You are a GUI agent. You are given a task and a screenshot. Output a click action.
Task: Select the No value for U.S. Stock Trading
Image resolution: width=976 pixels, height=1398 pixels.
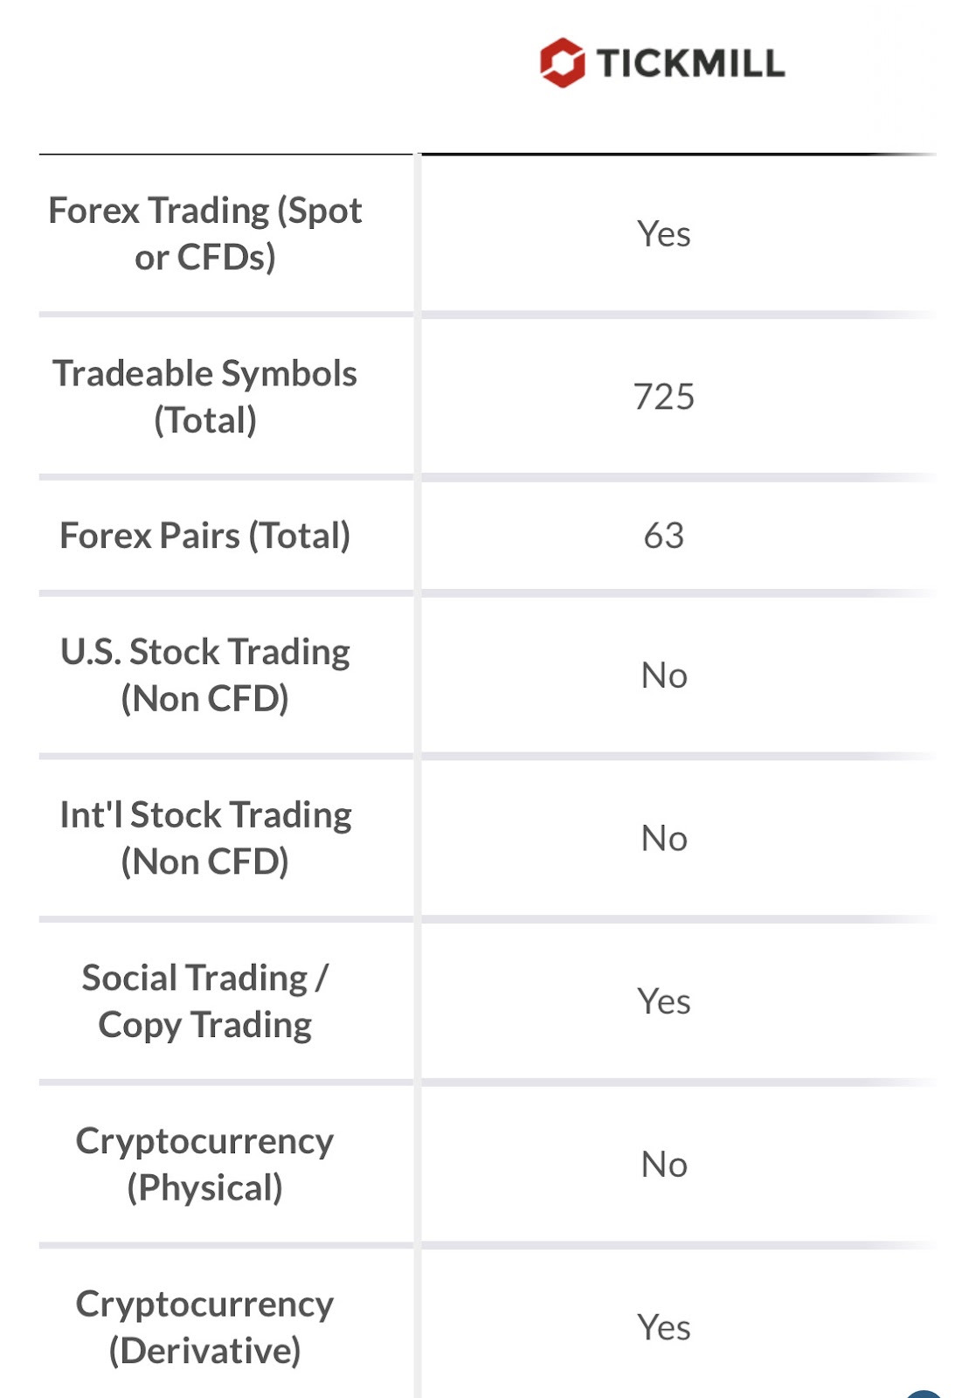coord(664,675)
